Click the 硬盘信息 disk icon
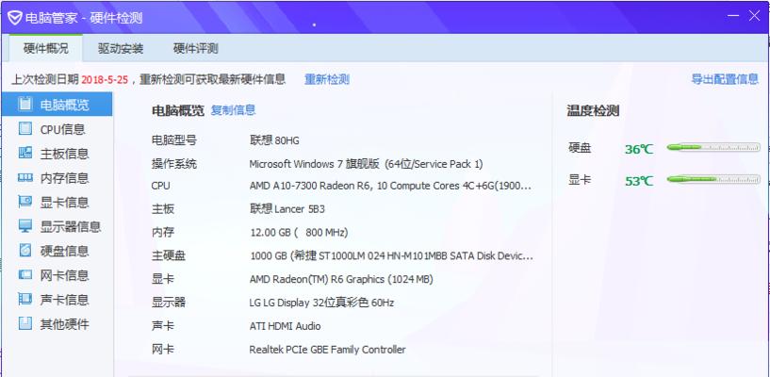The width and height of the screenshot is (770, 377). pos(25,251)
